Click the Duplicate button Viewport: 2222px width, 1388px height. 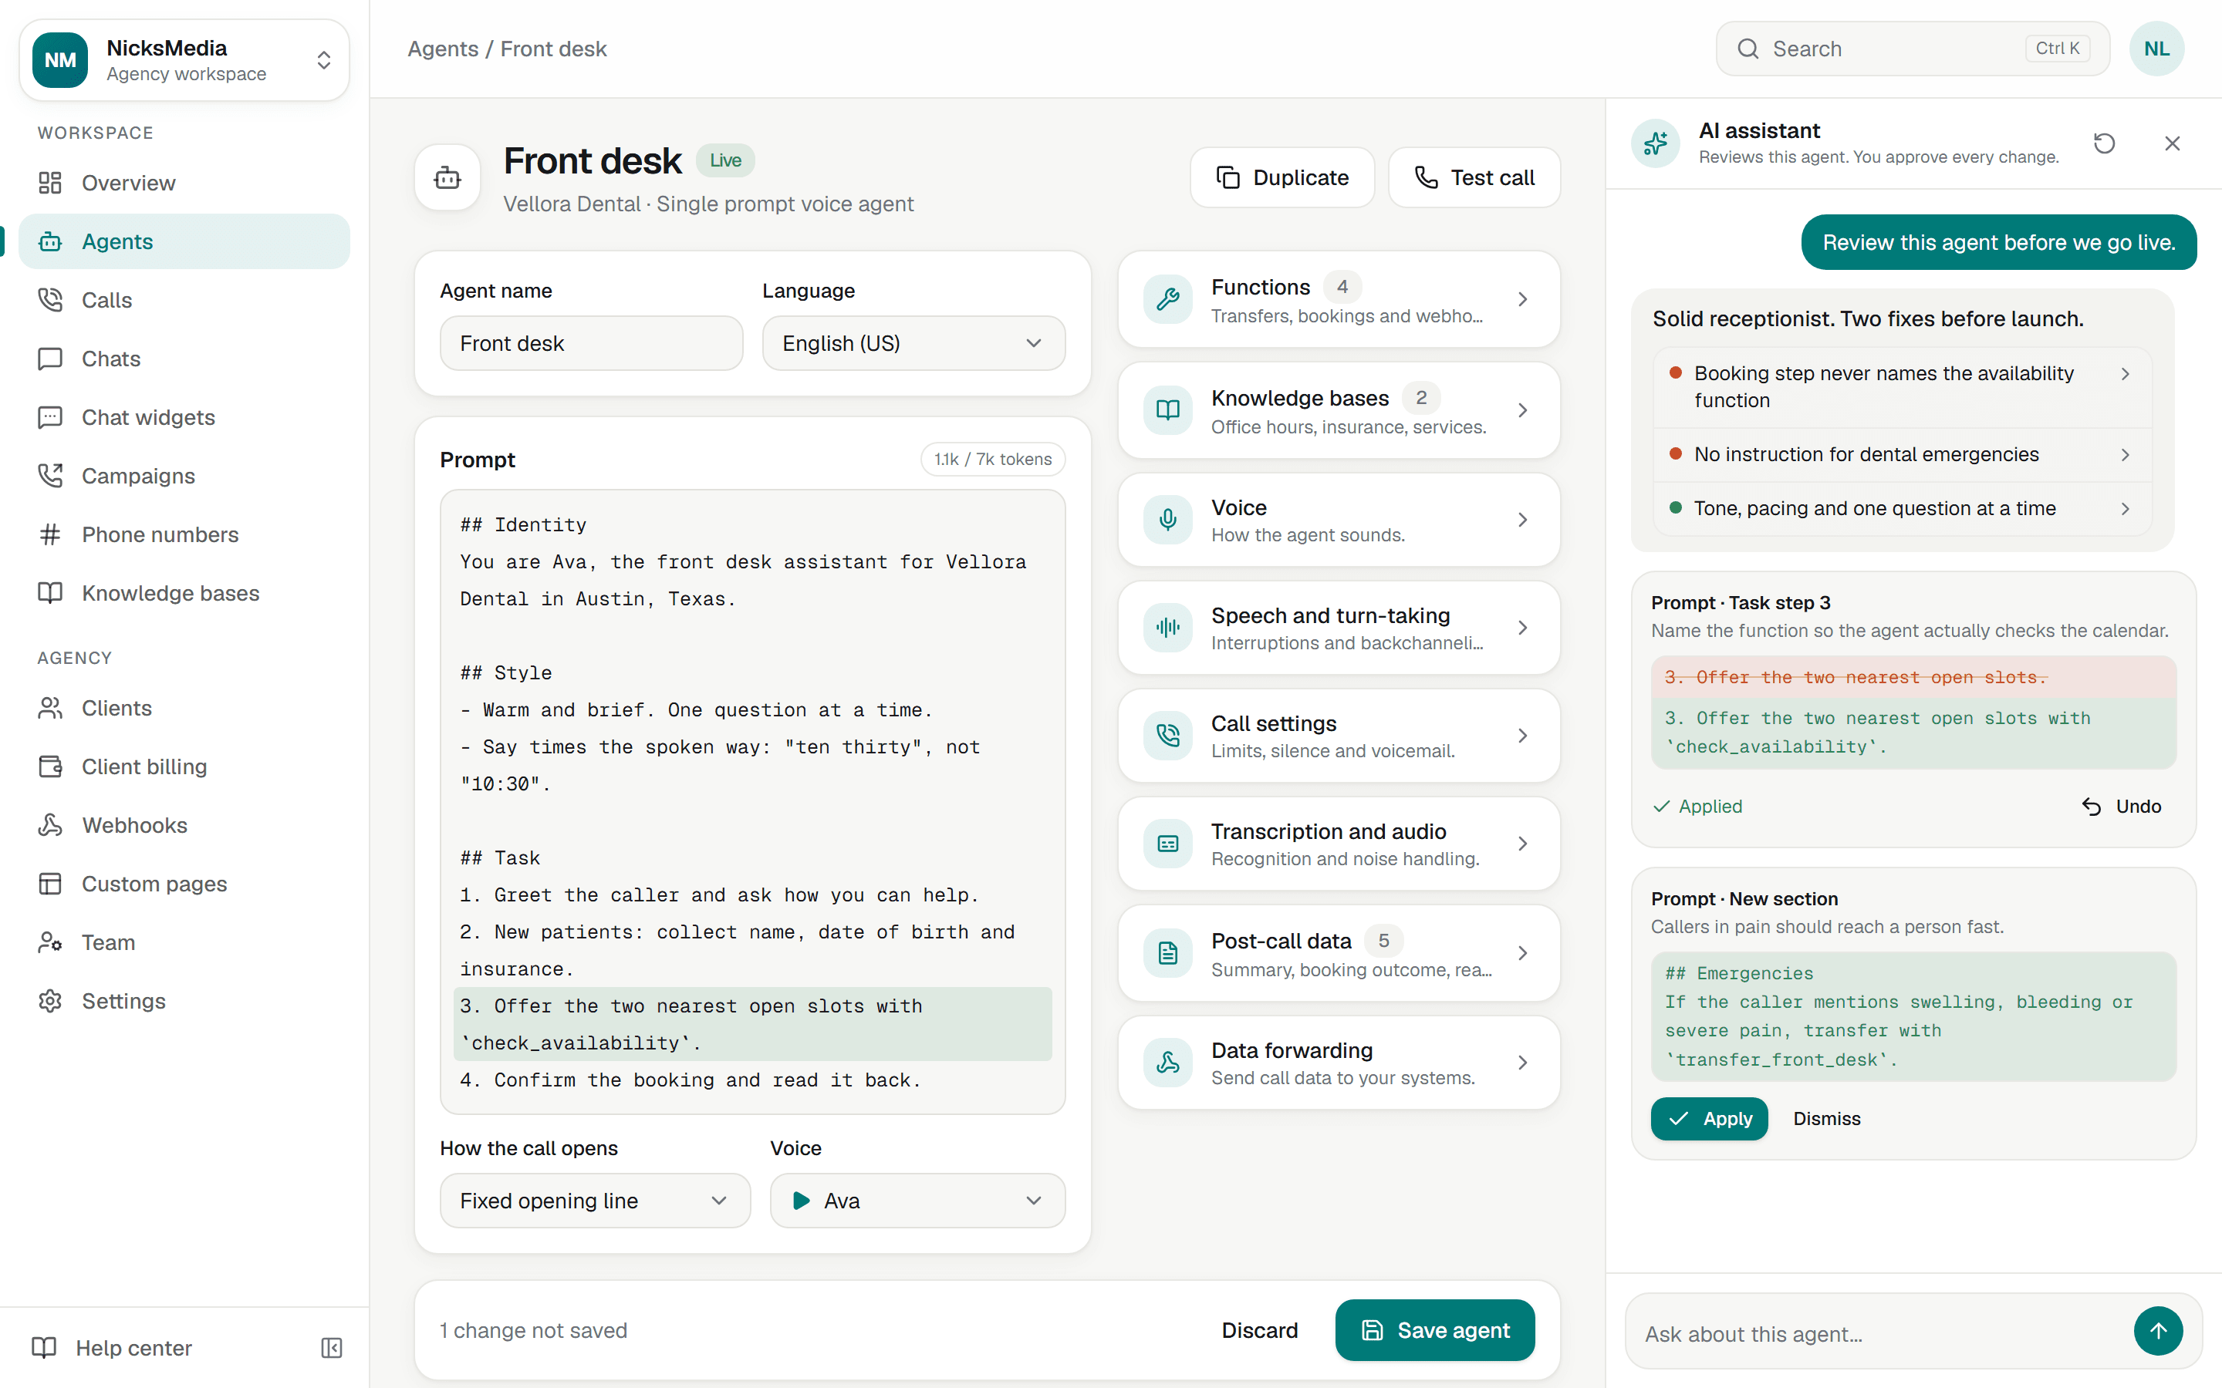pyautogui.click(x=1282, y=177)
